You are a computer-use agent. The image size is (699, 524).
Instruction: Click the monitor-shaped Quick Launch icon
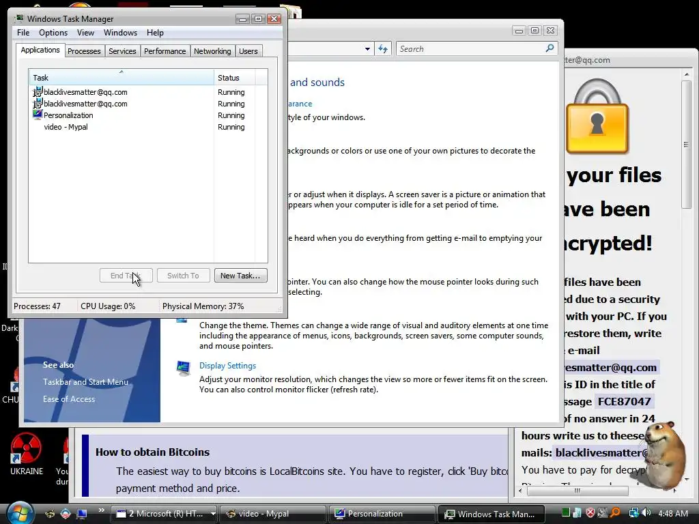click(82, 514)
